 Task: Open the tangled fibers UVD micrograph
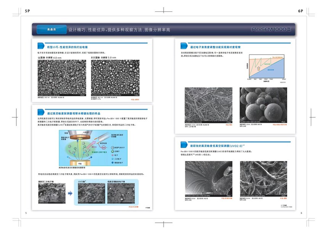(264, 179)
